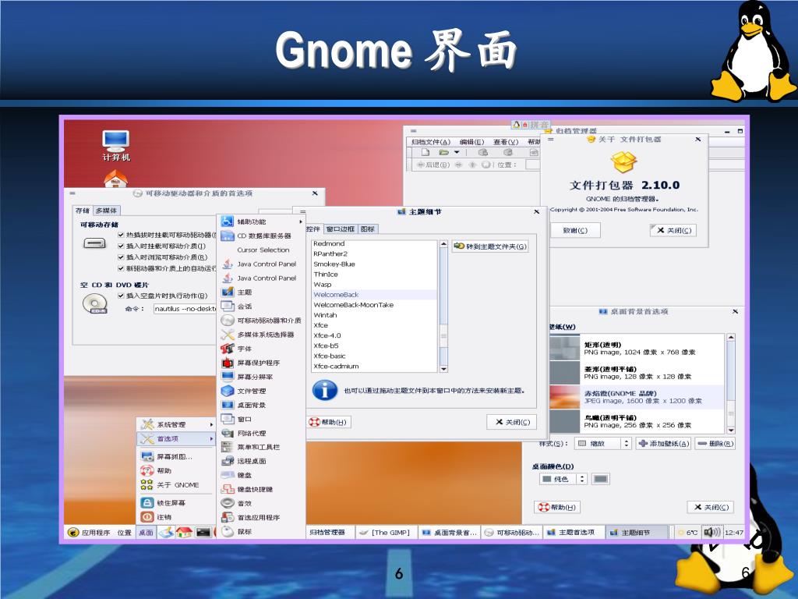Viewport: 798px width, 599px height.
Task: Toggle 插入空盘片时执行动作 checkbox
Action: pyautogui.click(x=121, y=296)
